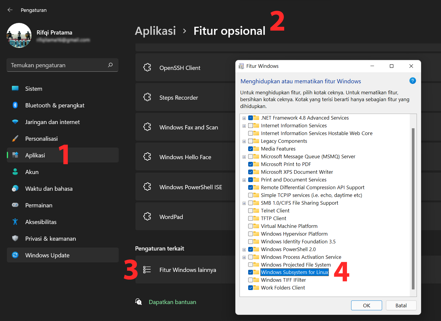Open the Dapatkan bantuan link

pos(172,302)
